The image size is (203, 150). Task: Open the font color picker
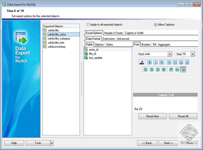(142, 62)
